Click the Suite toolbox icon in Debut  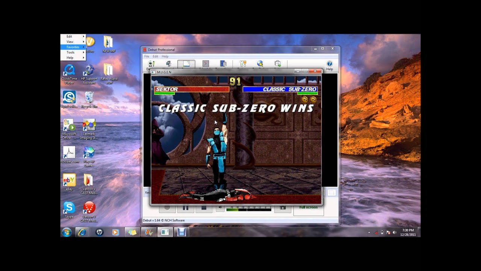click(x=278, y=64)
